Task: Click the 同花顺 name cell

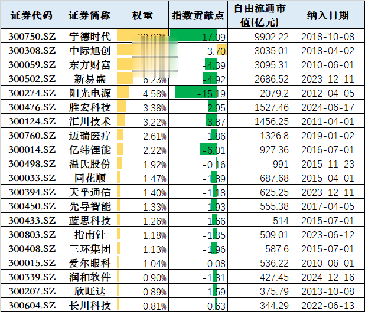Action: pyautogui.click(x=90, y=178)
